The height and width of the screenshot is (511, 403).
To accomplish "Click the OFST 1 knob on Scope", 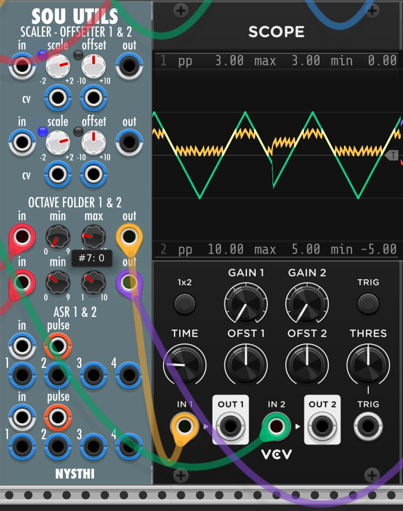I will coord(245,364).
